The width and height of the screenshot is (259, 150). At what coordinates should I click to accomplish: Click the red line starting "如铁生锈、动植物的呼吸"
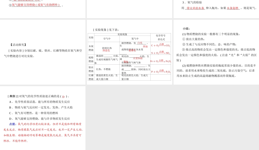point(42,135)
